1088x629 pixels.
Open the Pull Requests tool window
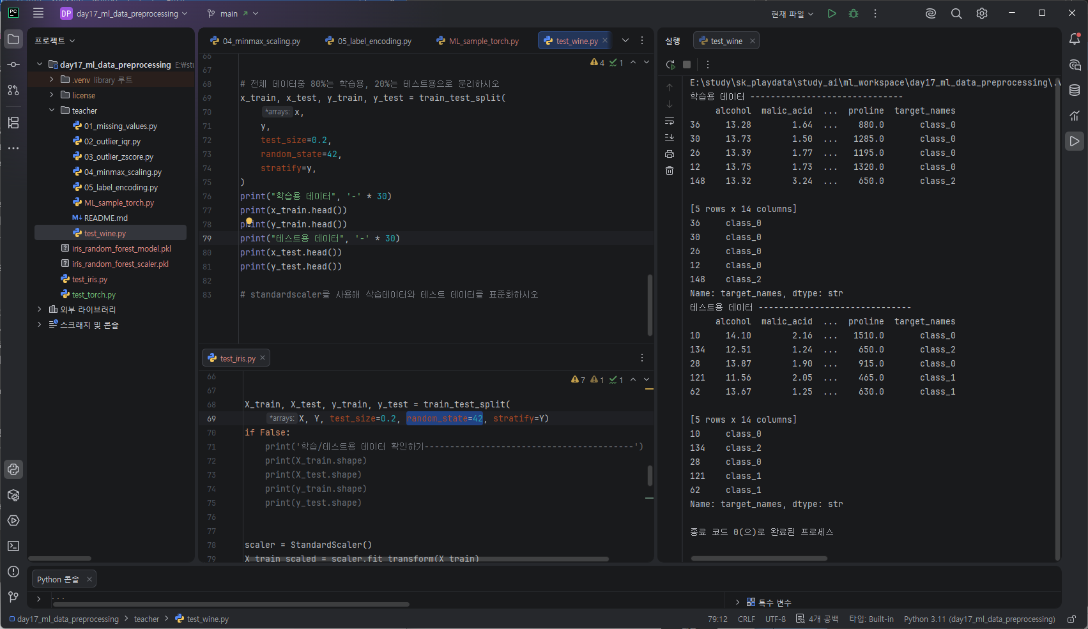click(x=13, y=90)
